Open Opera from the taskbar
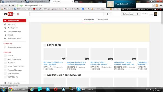The image size is (163, 92). (56, 89)
